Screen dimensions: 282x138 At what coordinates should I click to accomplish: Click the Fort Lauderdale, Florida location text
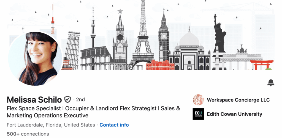pyautogui.click(x=51, y=125)
